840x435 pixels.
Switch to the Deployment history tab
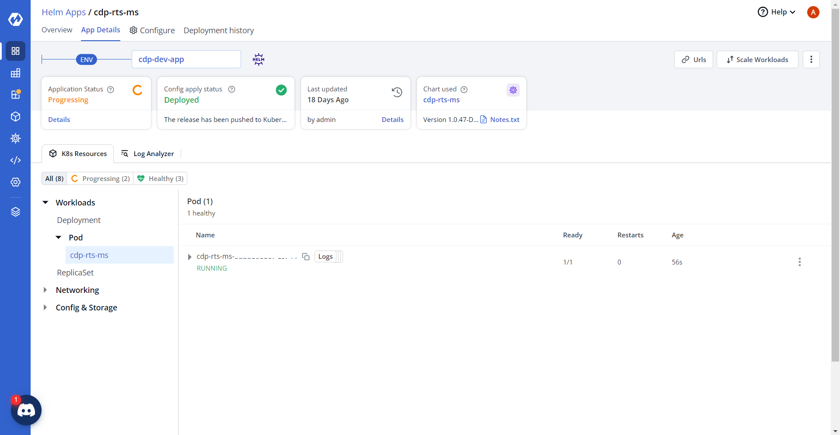[218, 30]
